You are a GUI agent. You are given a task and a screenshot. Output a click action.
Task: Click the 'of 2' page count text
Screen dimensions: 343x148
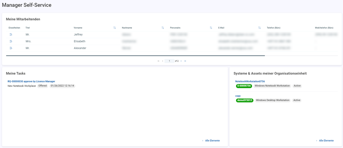pyautogui.click(x=177, y=61)
